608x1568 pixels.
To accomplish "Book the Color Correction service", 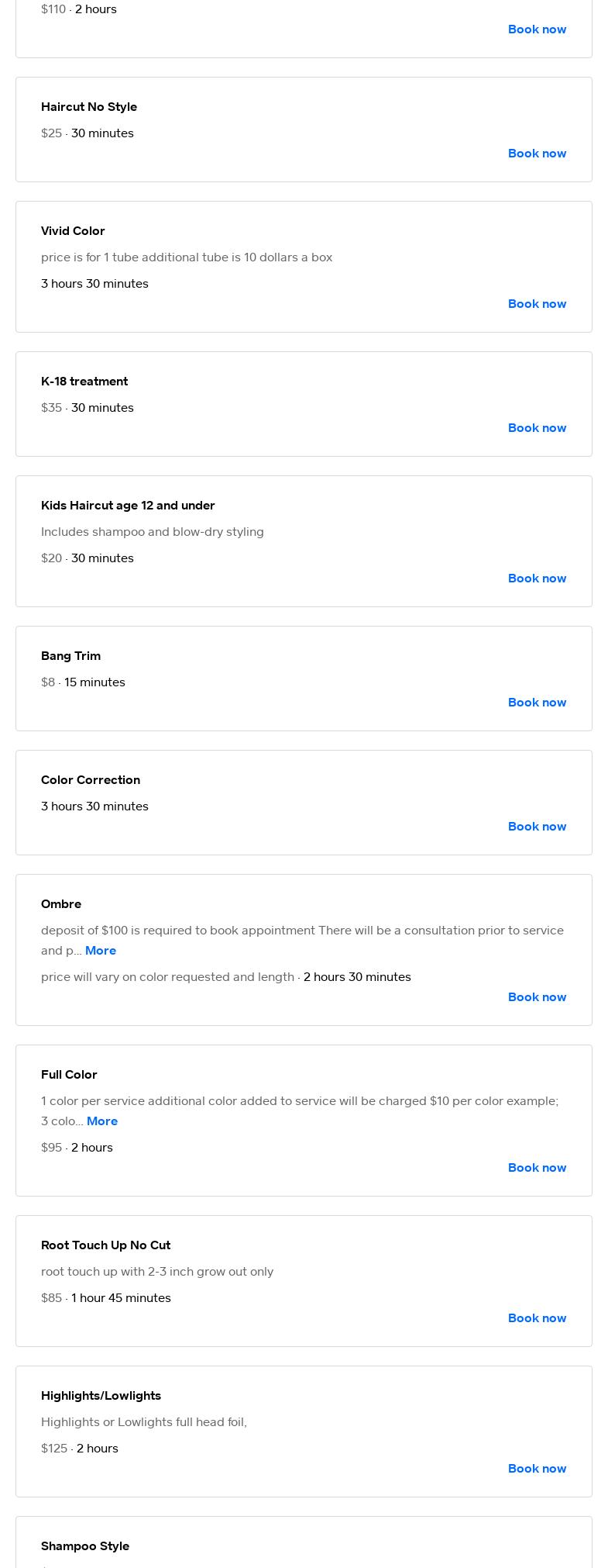I will pos(537,827).
